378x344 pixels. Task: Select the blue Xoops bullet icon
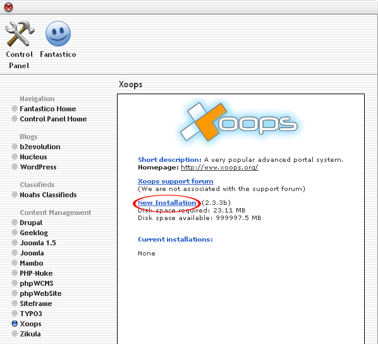15,324
